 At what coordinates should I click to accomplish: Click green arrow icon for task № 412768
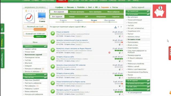click(x=53, y=42)
